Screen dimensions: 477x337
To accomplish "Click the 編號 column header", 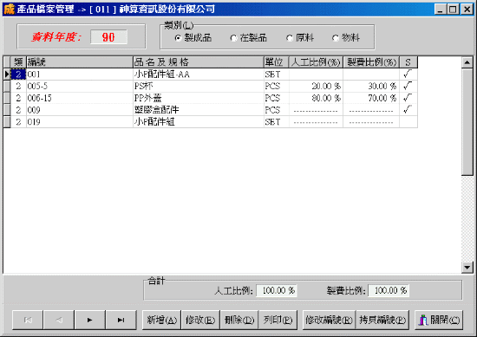I will [80, 62].
